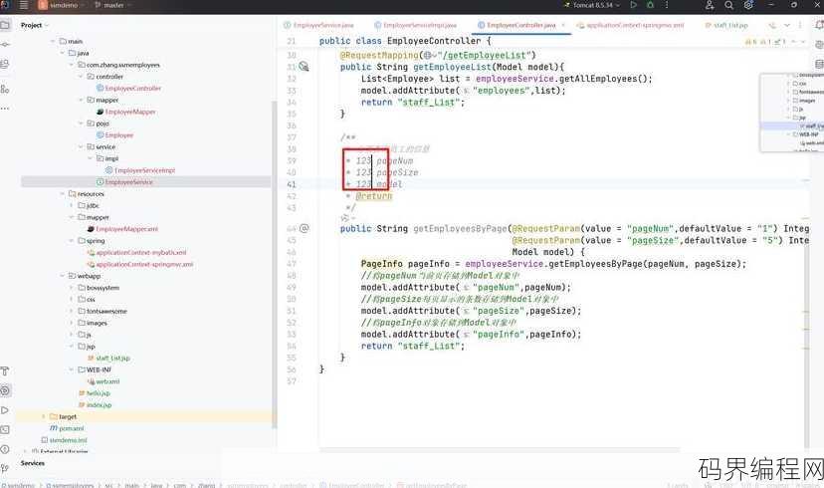
Task: Open the Terminal tool window icon
Action: (x=5, y=429)
